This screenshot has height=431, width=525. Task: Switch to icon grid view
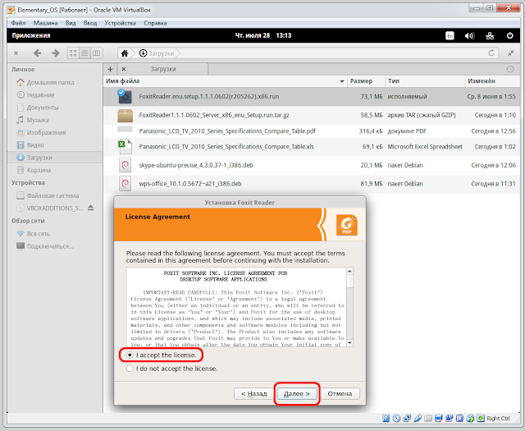pos(73,53)
